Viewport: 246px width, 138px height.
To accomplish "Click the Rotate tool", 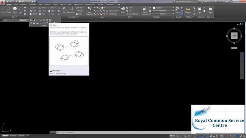I will (43, 8).
